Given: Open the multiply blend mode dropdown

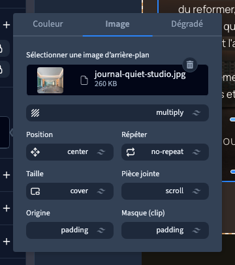Looking at the screenshot, I should (117, 113).
